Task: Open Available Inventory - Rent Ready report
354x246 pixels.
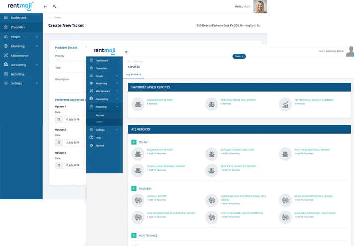Action: (x=315, y=213)
